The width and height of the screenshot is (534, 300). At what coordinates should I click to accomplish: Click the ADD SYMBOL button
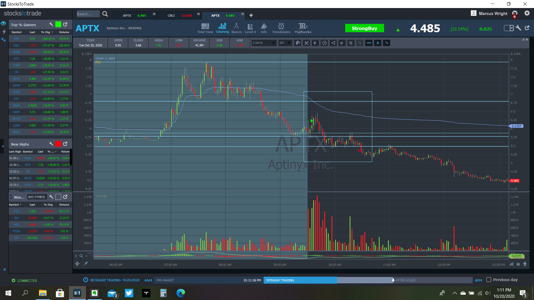pyautogui.click(x=36, y=197)
